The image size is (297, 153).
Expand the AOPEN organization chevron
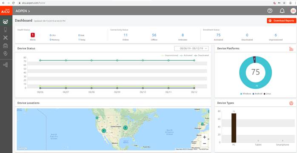click(x=29, y=11)
